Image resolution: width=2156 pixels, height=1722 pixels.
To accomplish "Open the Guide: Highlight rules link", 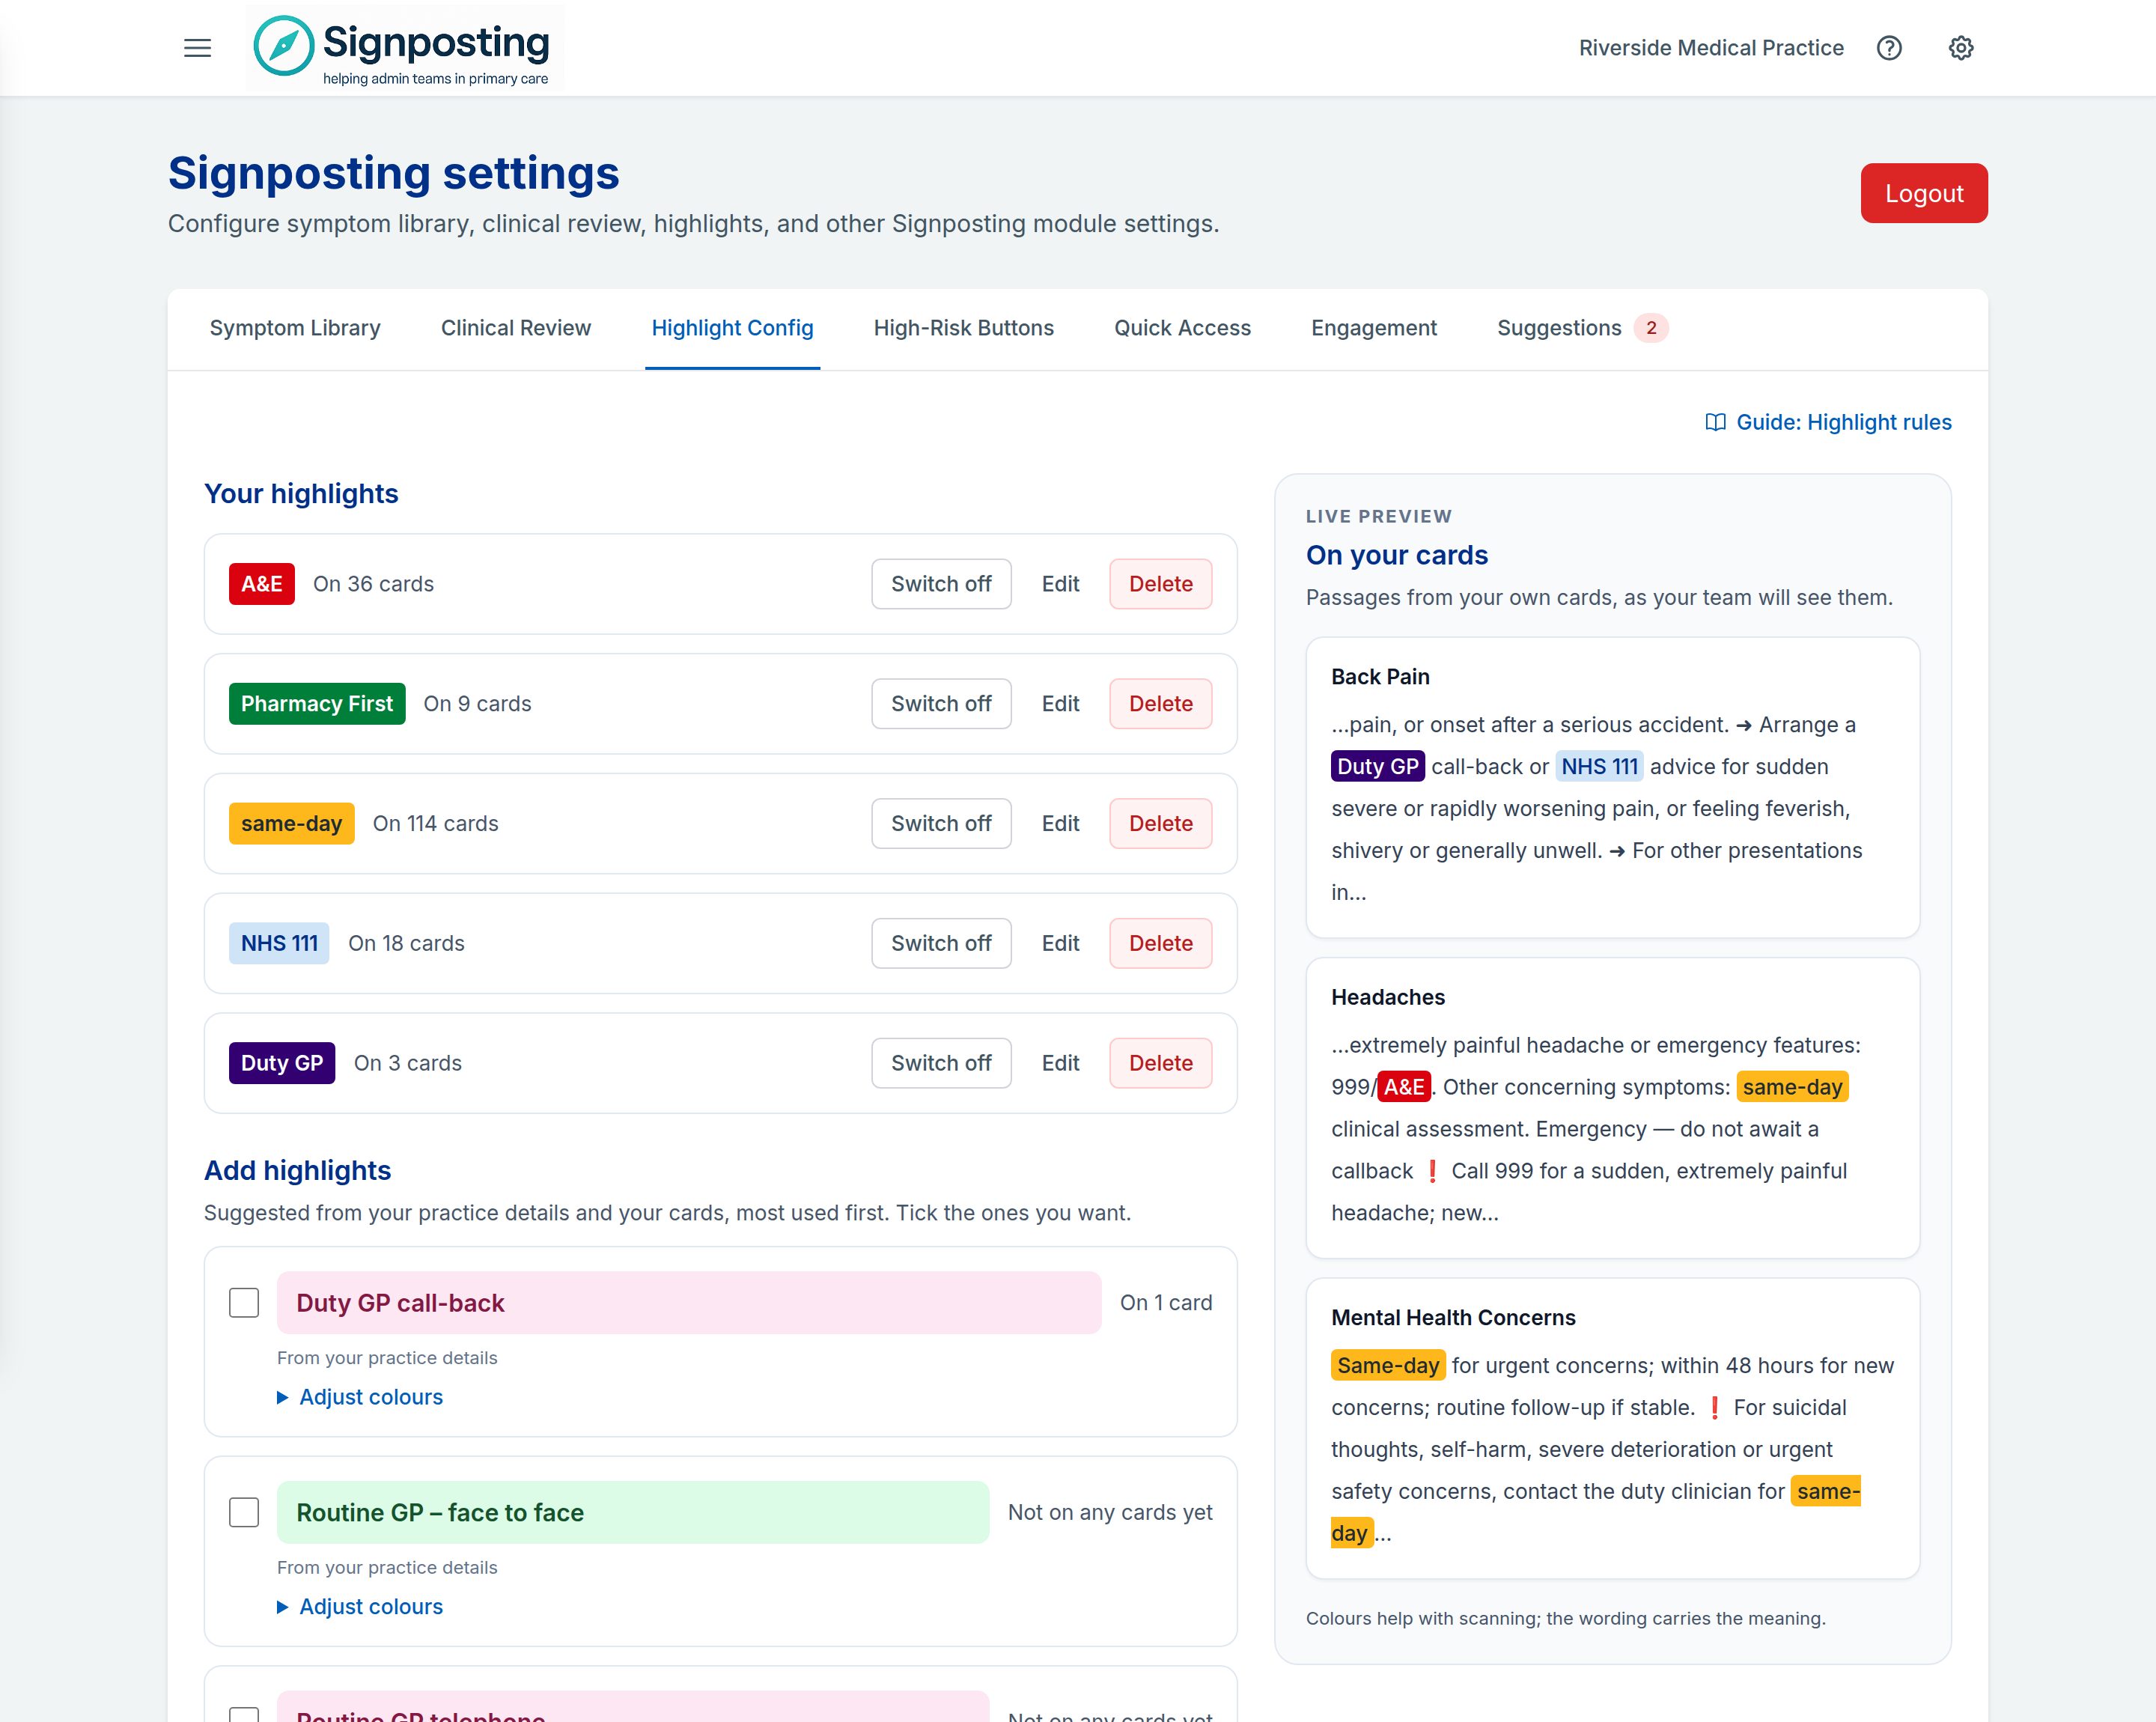I will [1828, 422].
